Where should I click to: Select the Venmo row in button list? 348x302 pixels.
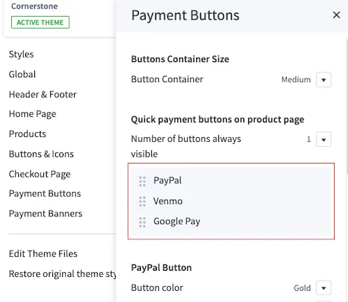pos(231,201)
